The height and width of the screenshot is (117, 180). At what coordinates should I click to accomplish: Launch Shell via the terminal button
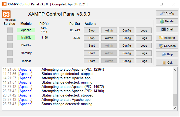pos(167,29)
